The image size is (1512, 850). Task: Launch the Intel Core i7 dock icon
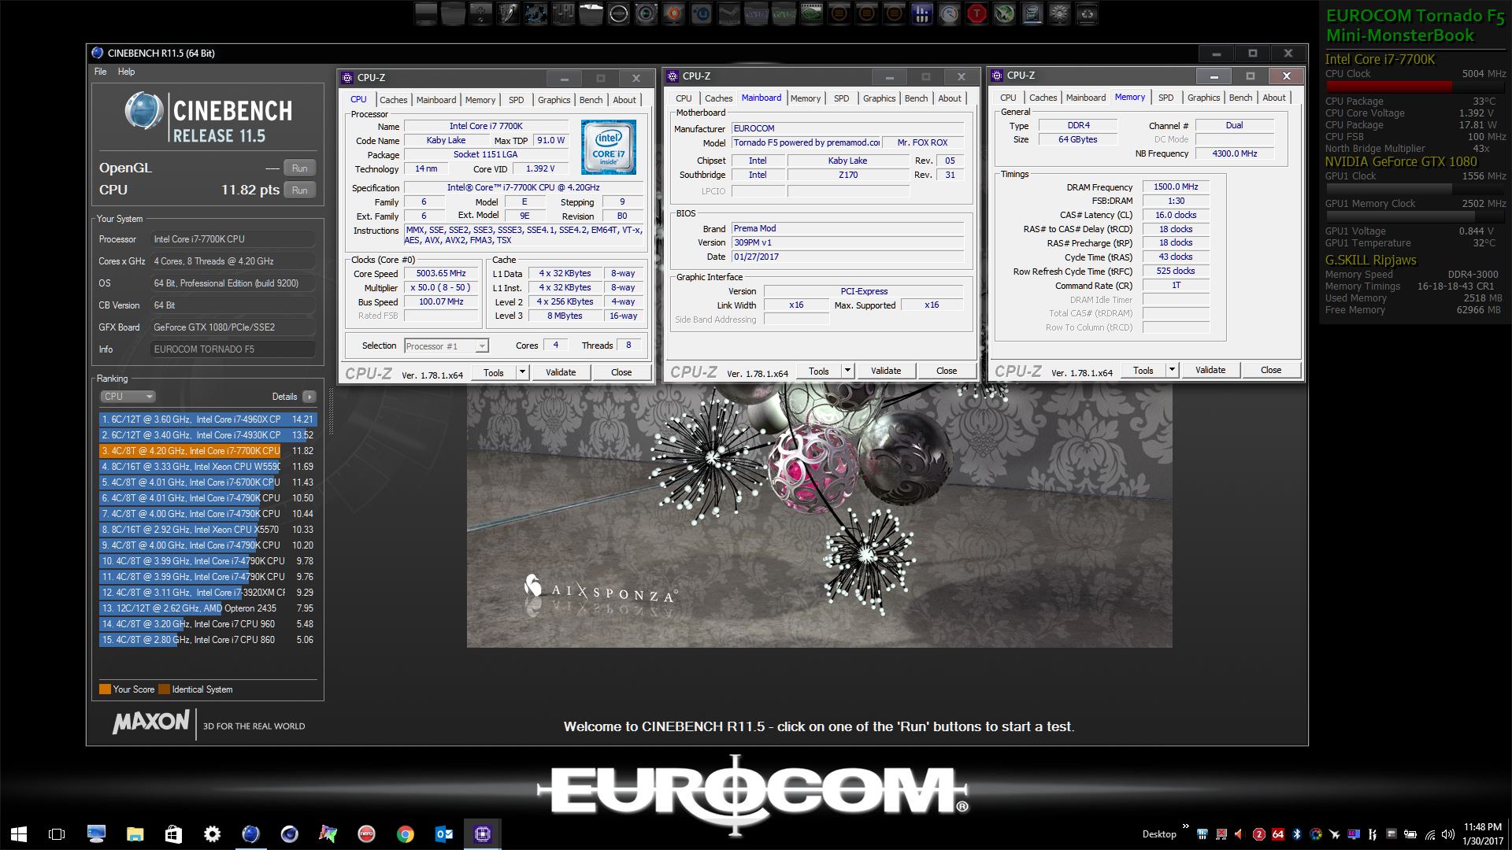(1032, 13)
